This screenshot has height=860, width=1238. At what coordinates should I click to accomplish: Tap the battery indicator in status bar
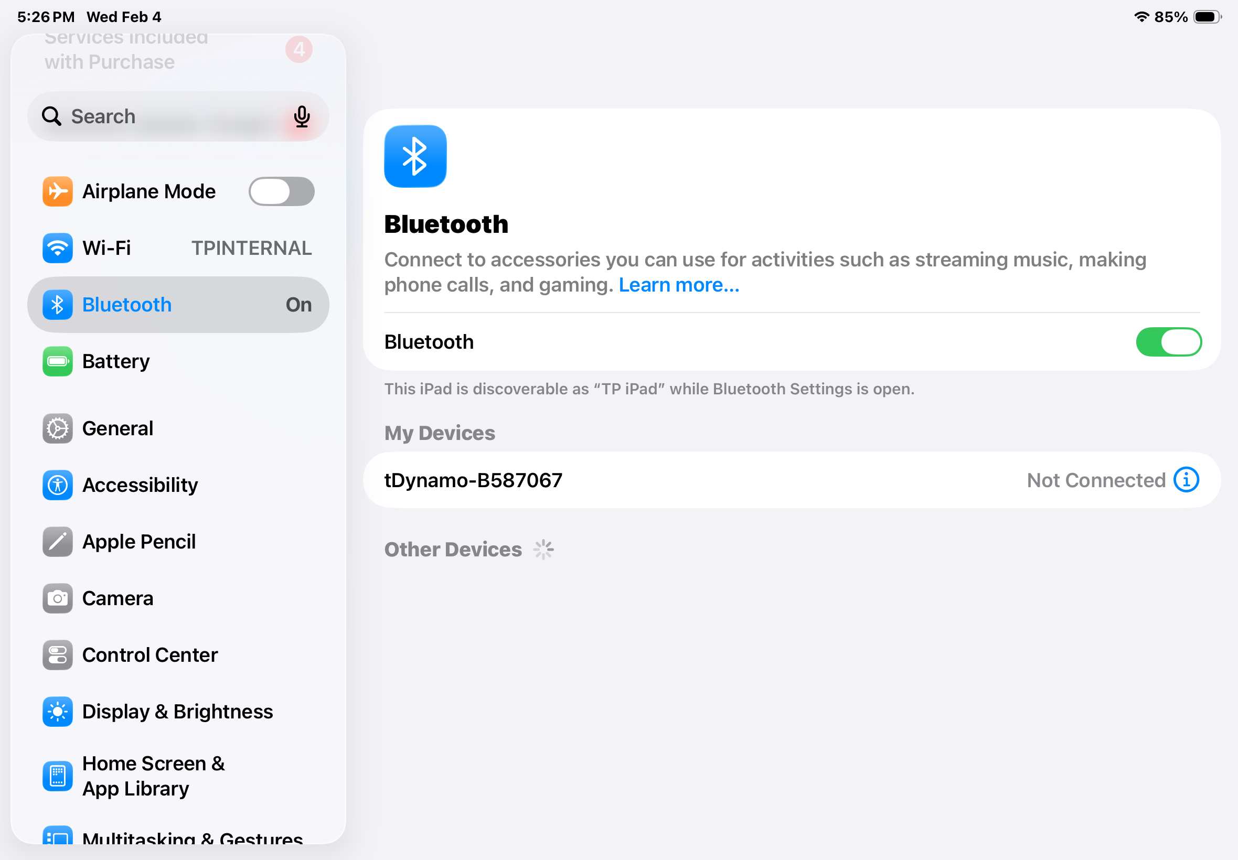1206,17
